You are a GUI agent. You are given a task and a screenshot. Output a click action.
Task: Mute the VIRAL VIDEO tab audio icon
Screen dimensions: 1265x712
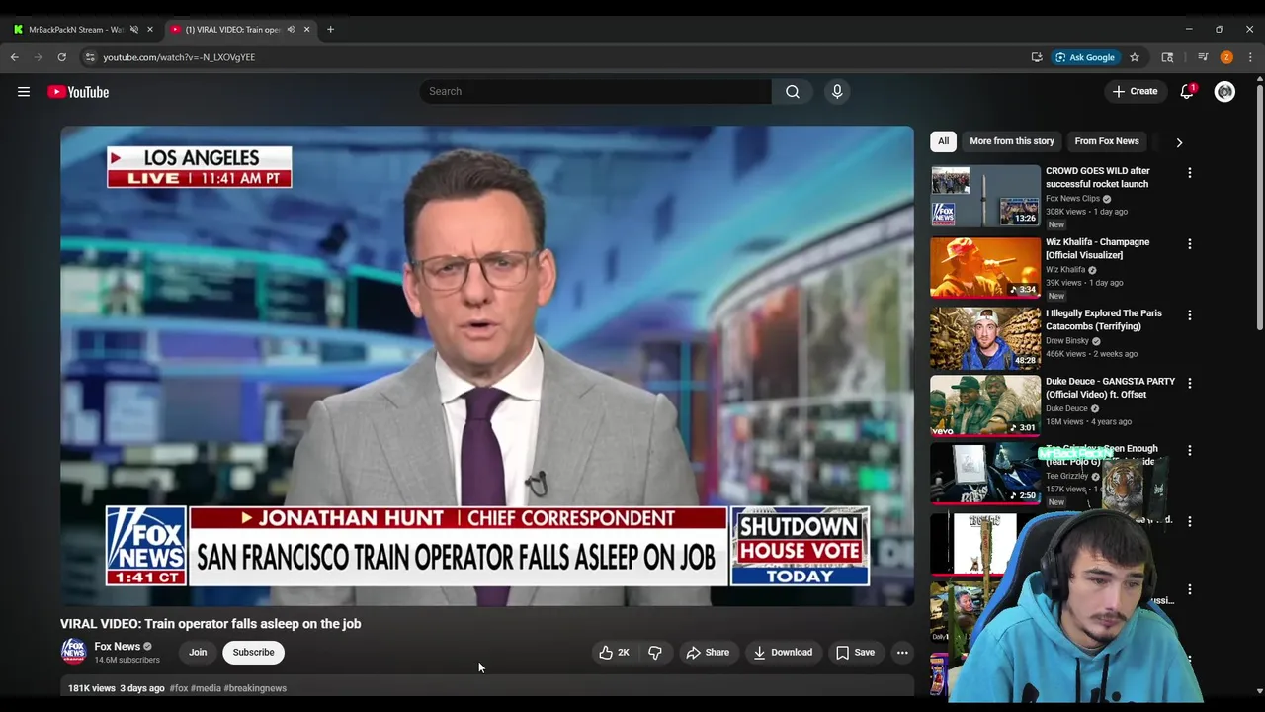(291, 30)
